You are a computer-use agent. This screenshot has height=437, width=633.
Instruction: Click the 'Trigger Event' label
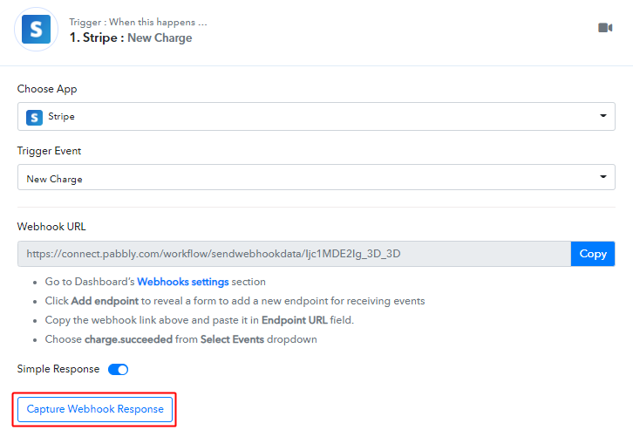click(49, 151)
